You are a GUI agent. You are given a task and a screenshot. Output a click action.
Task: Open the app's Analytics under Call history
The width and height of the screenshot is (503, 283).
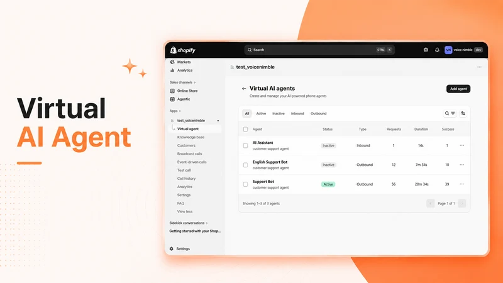[x=185, y=187]
